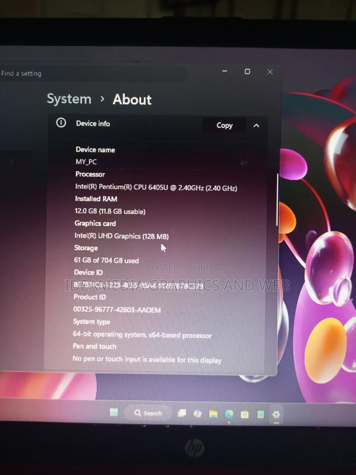Viewport: 356px width, 475px height.
Task: Close the Settings window
Action: pos(270,72)
